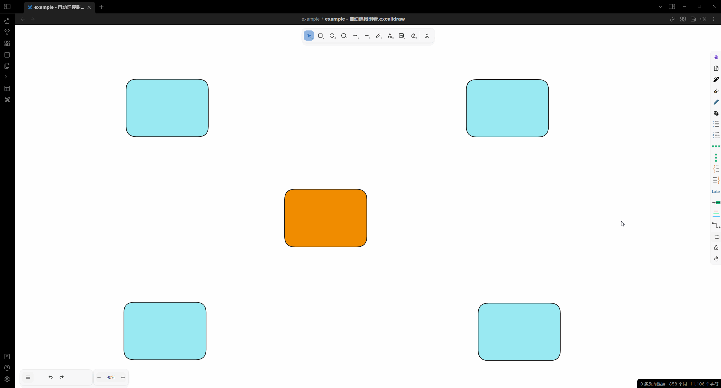Select the Rectangle tool
Screen dimensions: 721x388
(x=320, y=36)
